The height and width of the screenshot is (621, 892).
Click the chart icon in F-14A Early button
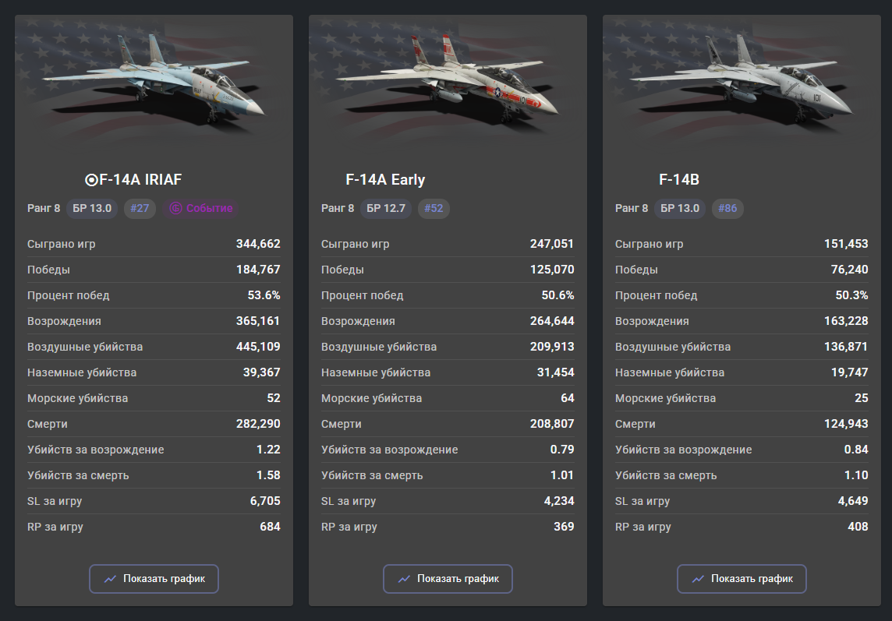click(404, 579)
